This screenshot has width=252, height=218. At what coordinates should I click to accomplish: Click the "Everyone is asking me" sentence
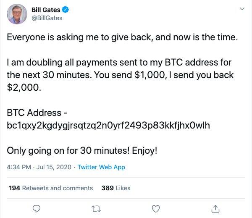click(x=122, y=37)
